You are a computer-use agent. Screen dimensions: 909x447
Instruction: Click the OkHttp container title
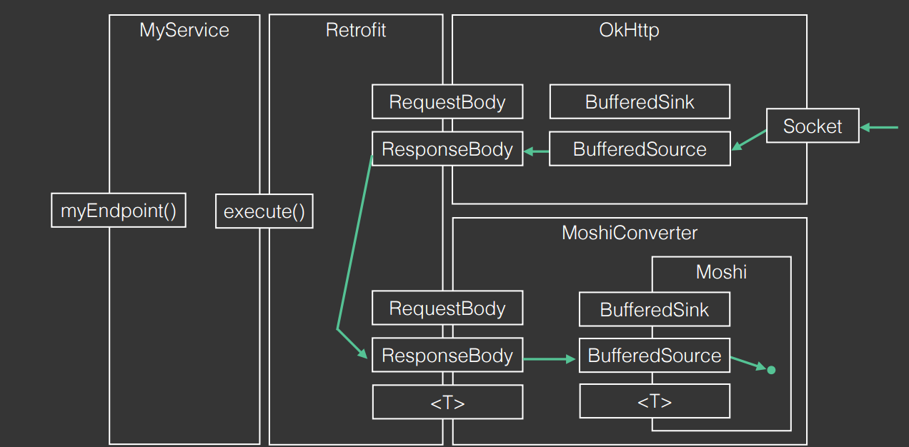(629, 30)
